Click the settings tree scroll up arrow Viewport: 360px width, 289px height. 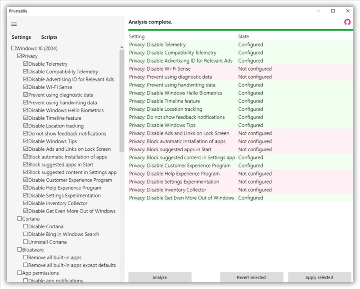pos(121,47)
